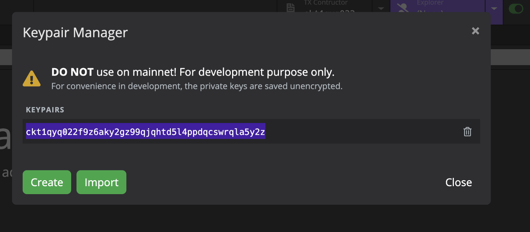This screenshot has height=232, width=530.
Task: Click the unencrypted private keys notice text
Action: coord(197,86)
